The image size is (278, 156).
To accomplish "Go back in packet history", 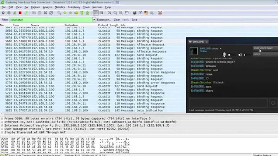I will tap(65, 13).
